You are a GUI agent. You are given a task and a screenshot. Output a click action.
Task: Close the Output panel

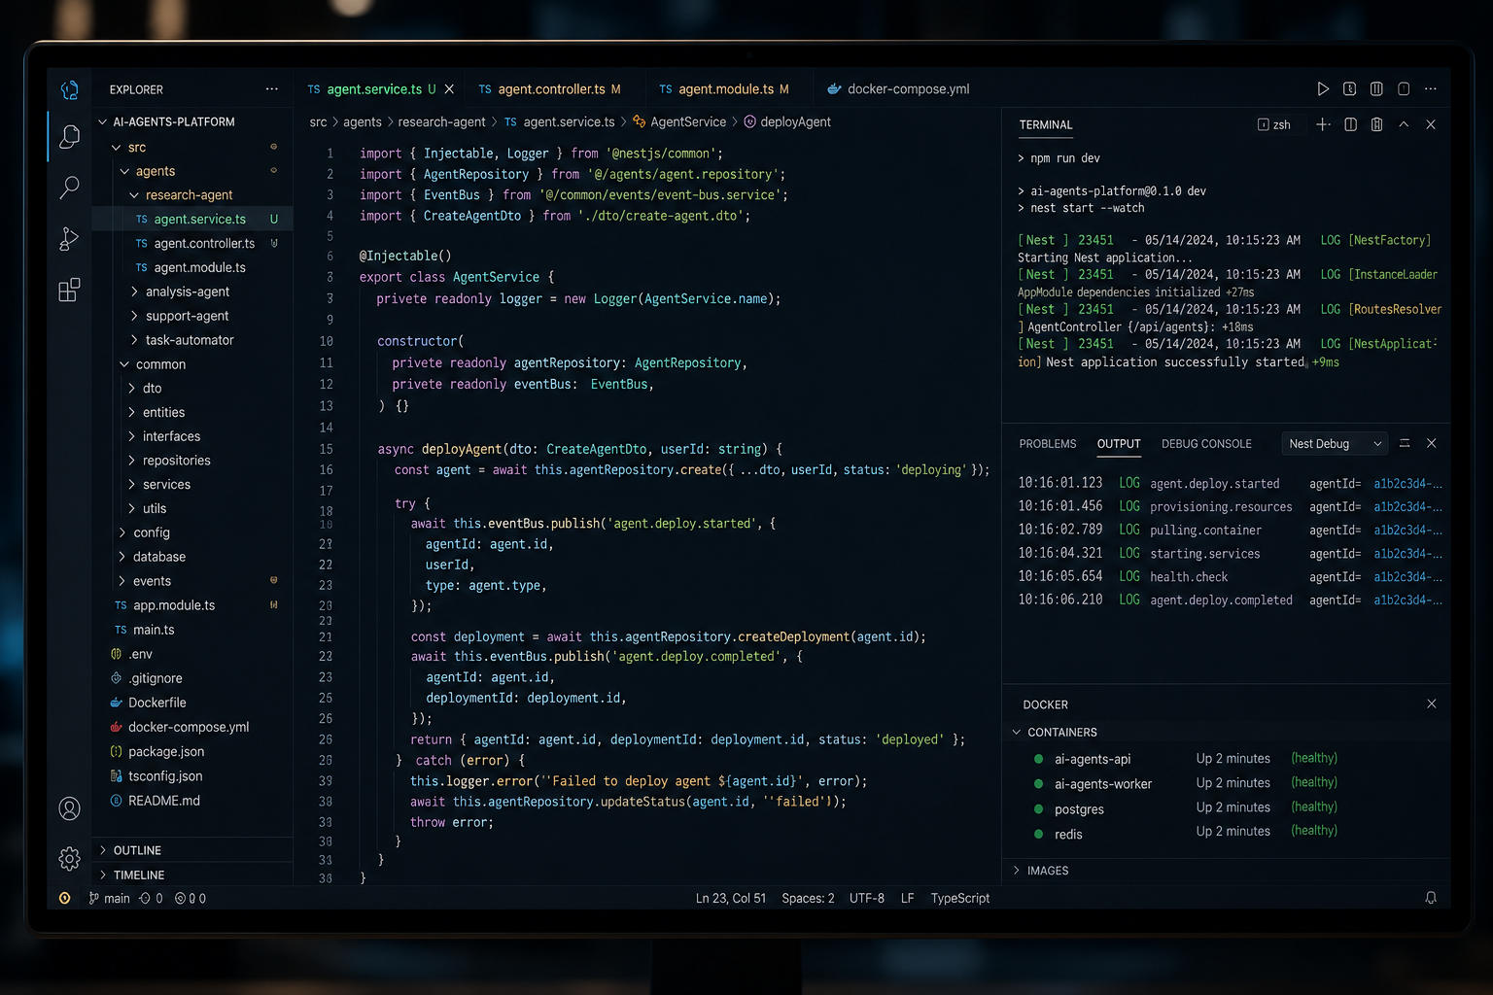1431,443
